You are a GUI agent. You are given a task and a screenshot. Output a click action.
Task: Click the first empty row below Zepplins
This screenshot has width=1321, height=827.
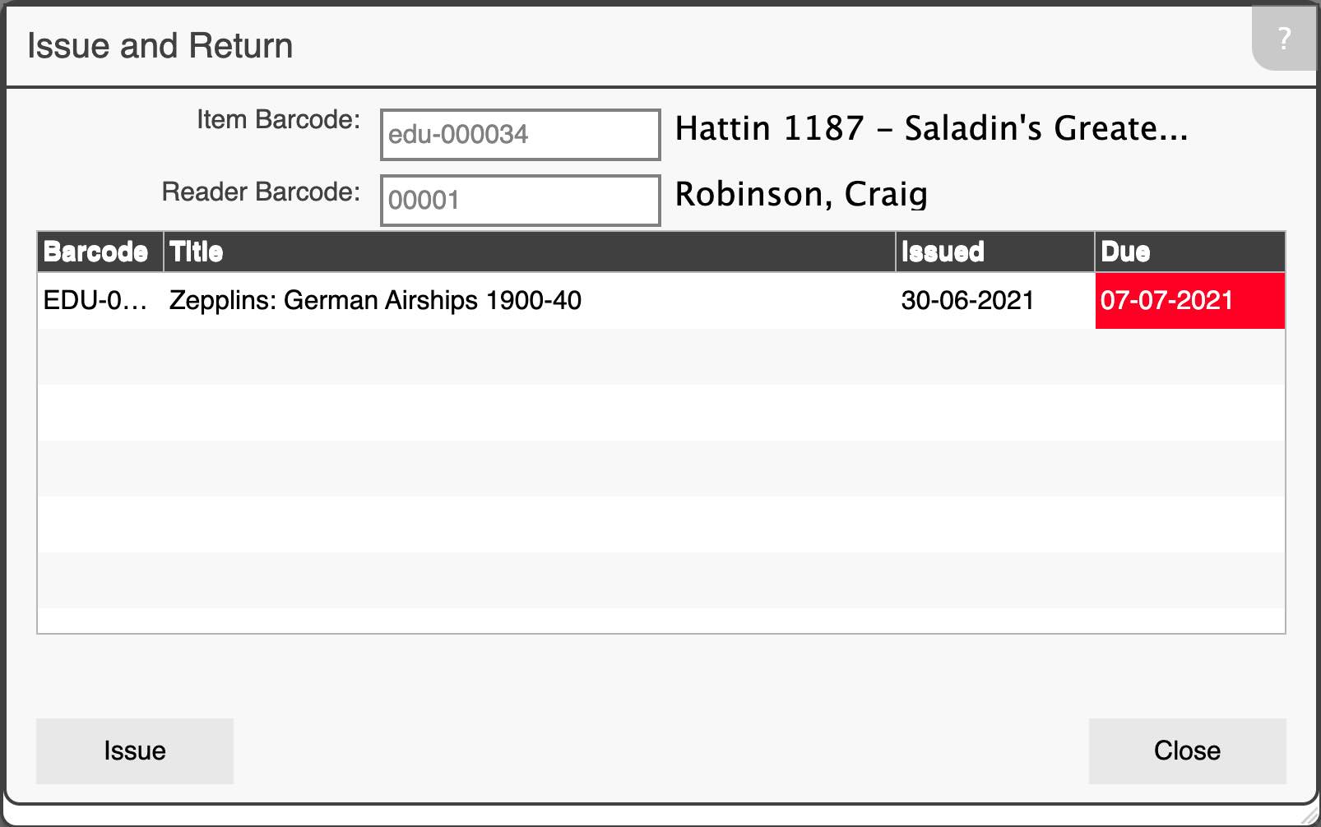(661, 357)
